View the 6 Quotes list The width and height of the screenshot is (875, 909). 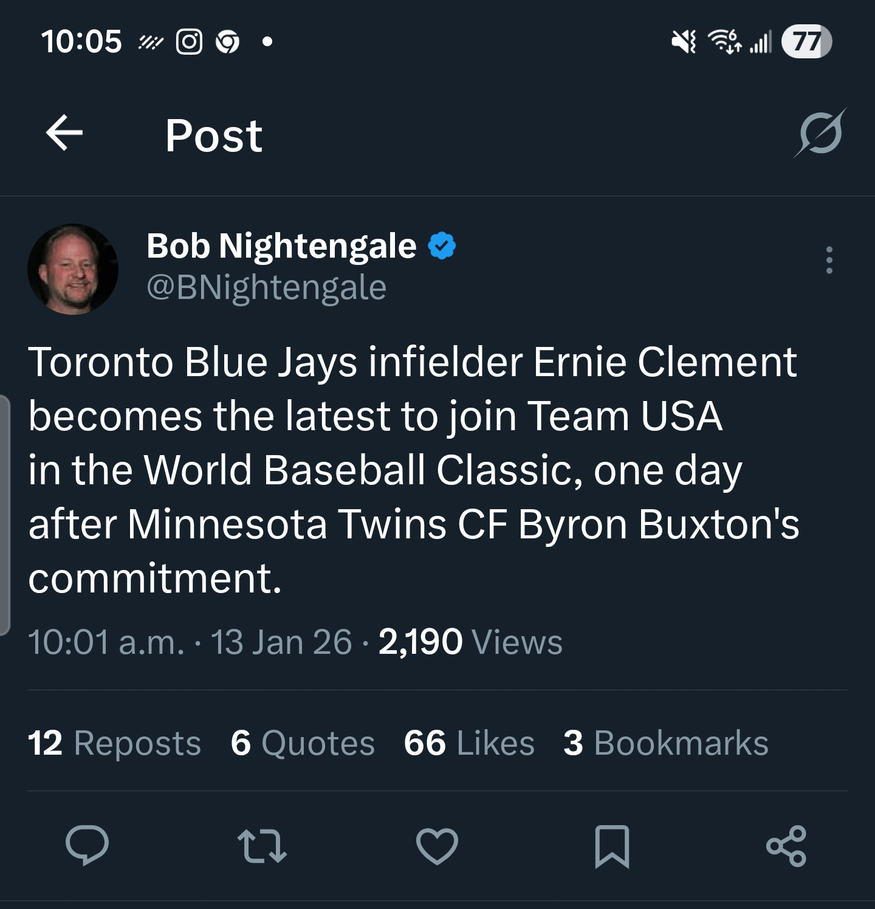pyautogui.click(x=303, y=743)
